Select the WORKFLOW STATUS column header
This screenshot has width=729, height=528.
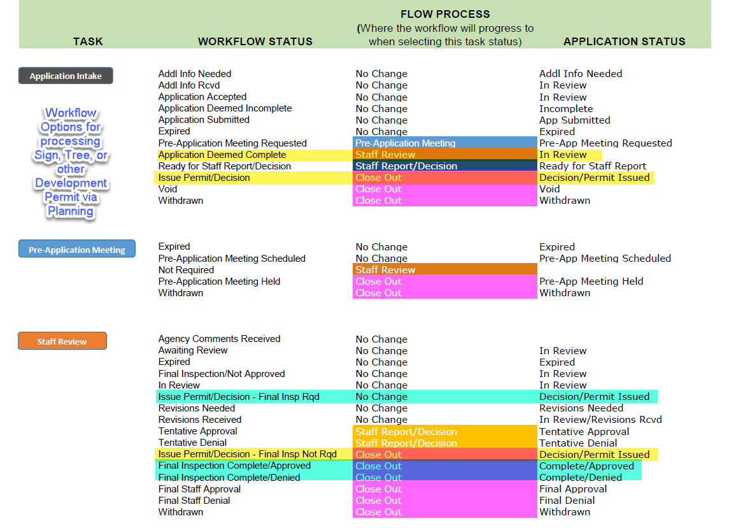point(255,41)
